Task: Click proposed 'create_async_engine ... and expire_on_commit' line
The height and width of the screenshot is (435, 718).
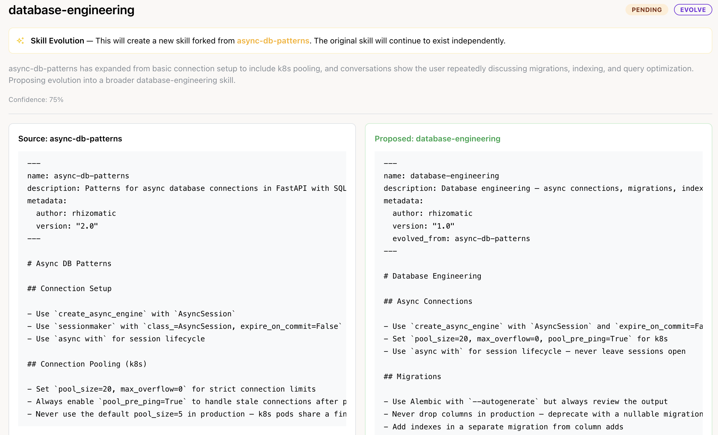Action: pos(543,326)
